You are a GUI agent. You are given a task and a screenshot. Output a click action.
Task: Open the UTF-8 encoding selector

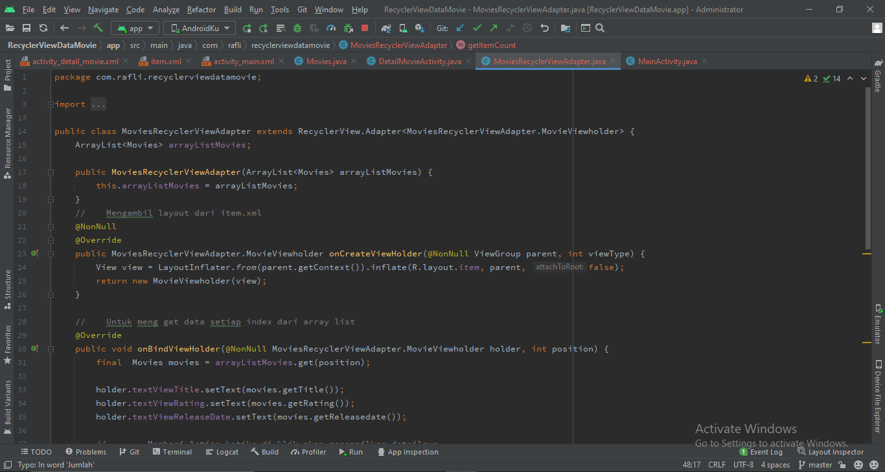click(743, 465)
